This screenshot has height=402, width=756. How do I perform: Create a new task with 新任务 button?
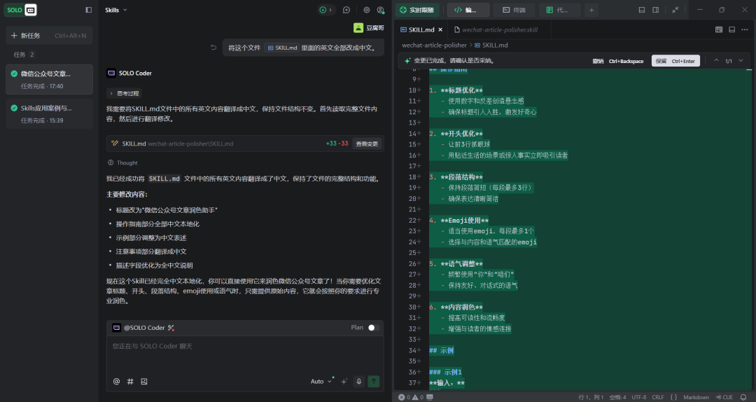pos(49,35)
